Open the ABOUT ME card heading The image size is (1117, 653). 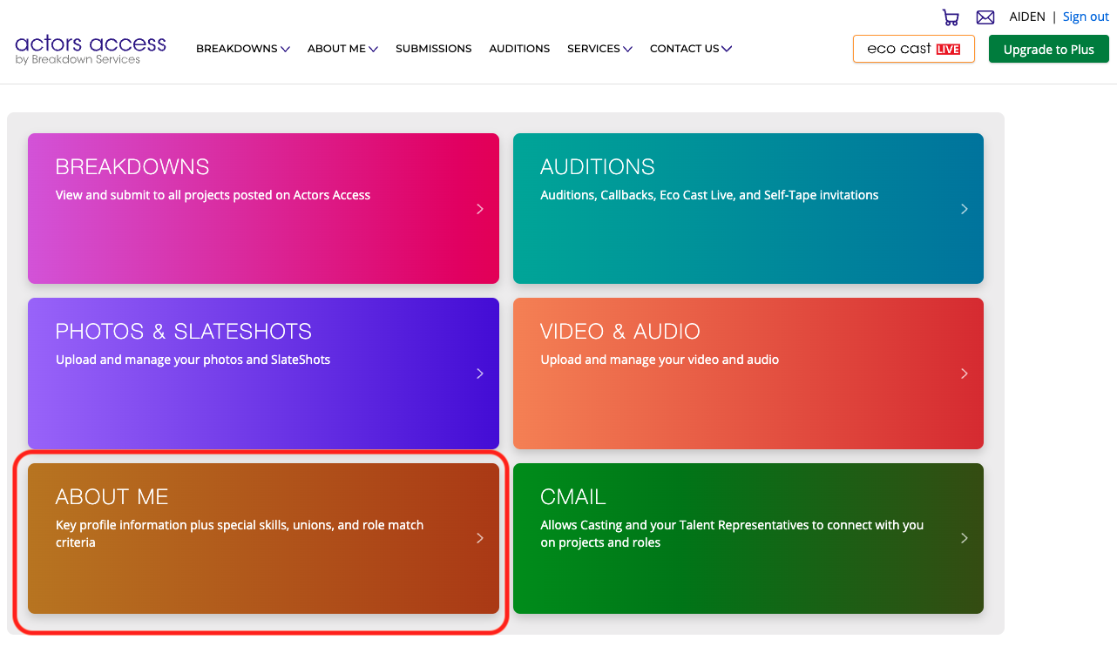click(x=112, y=496)
